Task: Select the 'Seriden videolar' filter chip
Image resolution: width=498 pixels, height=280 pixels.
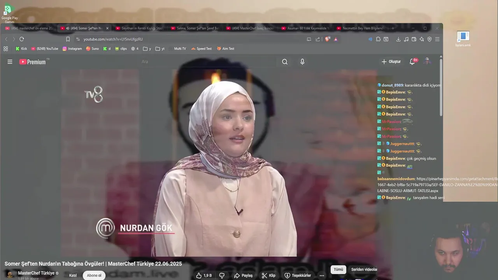Action: [364, 269]
